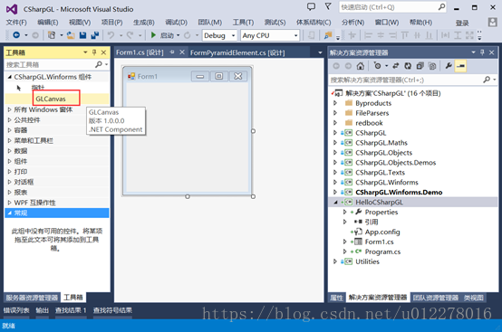Switch to 团队资源管理器 tab

436,298
